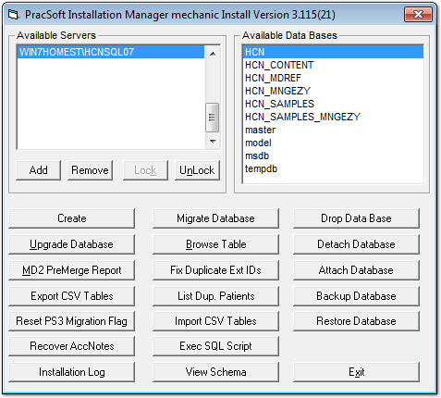Image resolution: width=441 pixels, height=398 pixels.
Task: Click Recover AccNotes
Action: coord(71,346)
